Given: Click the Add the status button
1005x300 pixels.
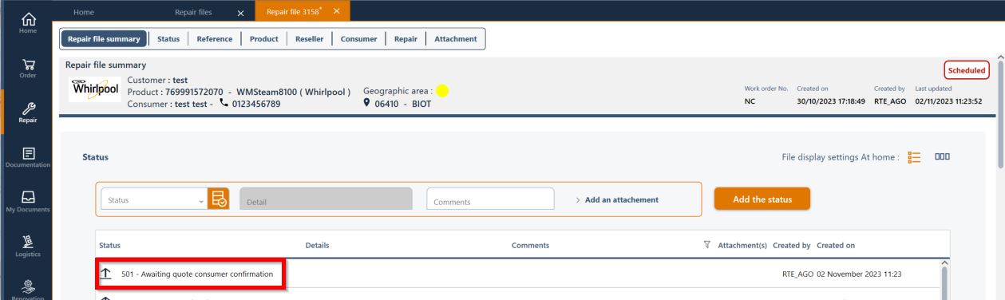Looking at the screenshot, I should tap(762, 199).
